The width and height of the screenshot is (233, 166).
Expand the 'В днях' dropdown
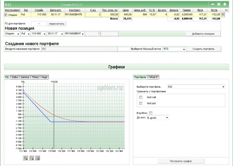[158, 118]
